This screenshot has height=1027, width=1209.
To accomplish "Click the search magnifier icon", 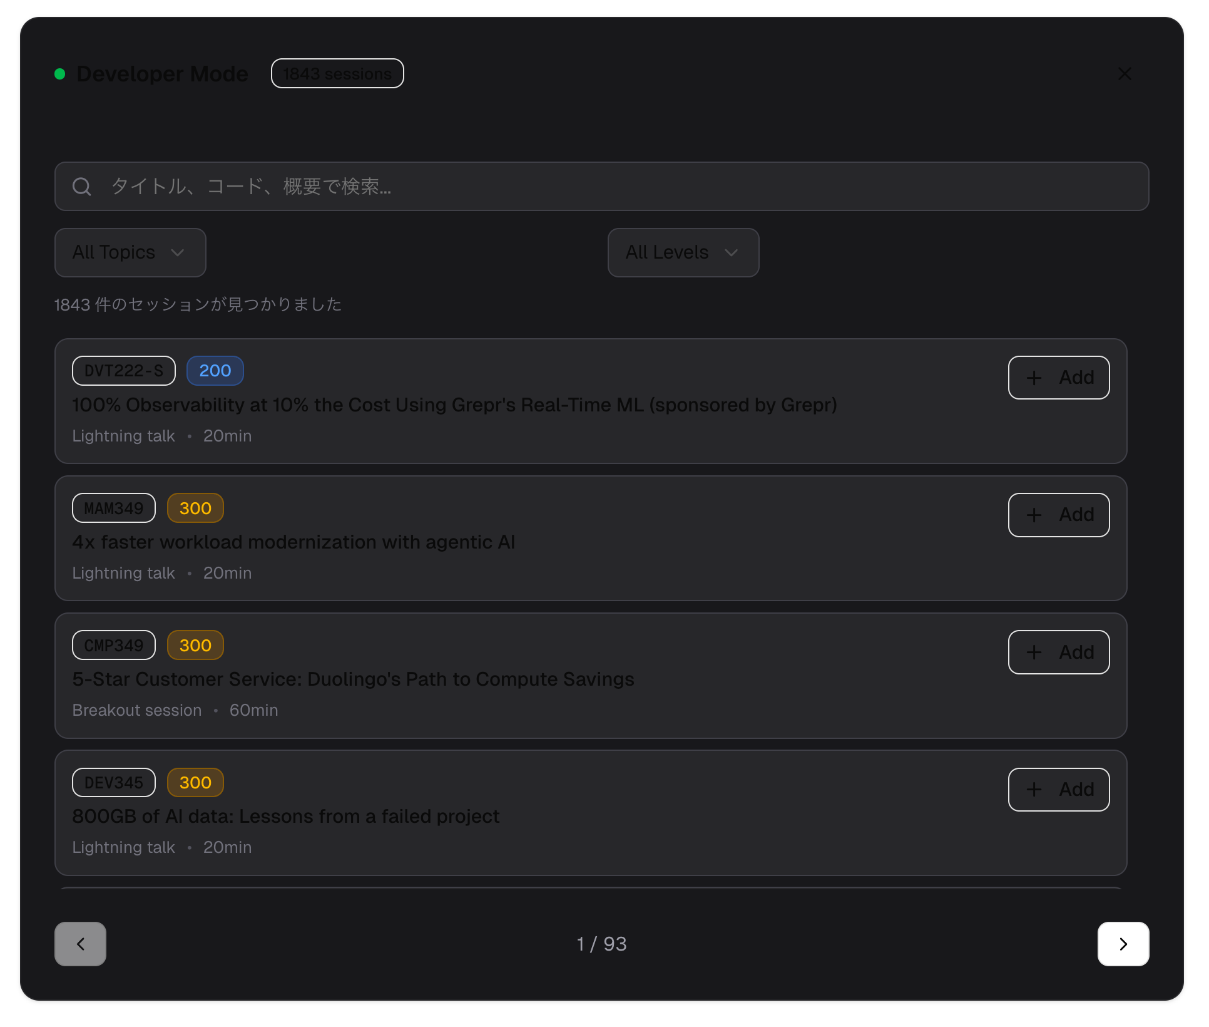I will (82, 187).
